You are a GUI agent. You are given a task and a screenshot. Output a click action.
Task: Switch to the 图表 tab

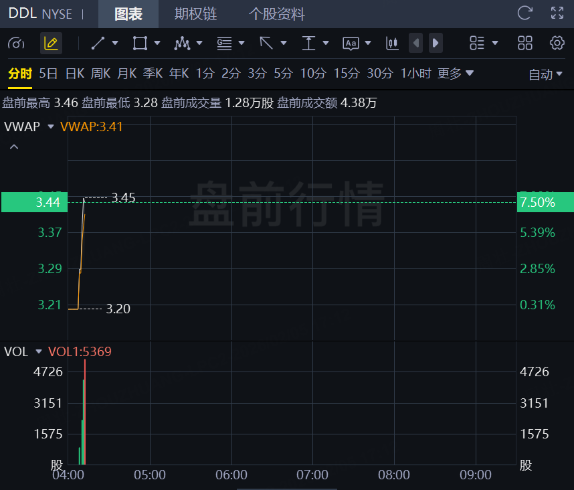pyautogui.click(x=128, y=14)
